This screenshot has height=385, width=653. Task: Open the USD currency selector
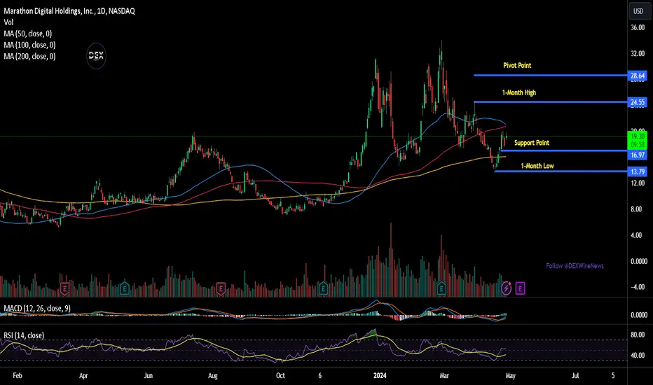pos(638,11)
